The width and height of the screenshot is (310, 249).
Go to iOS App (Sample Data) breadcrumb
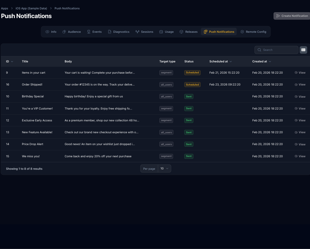click(31, 8)
